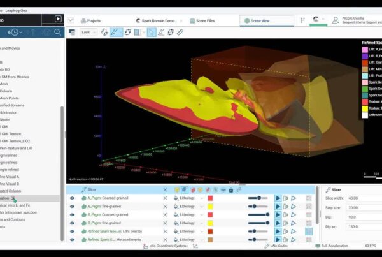
Task: Click the Dip az field showing 180.0
Action: click(364, 227)
